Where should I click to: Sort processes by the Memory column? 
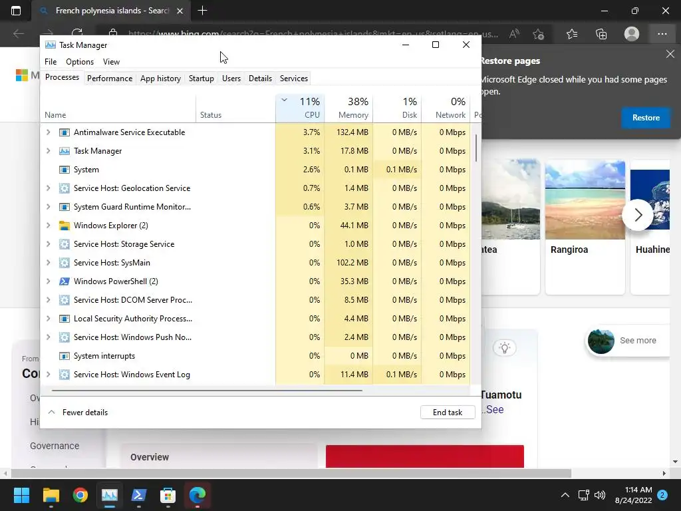point(348,108)
